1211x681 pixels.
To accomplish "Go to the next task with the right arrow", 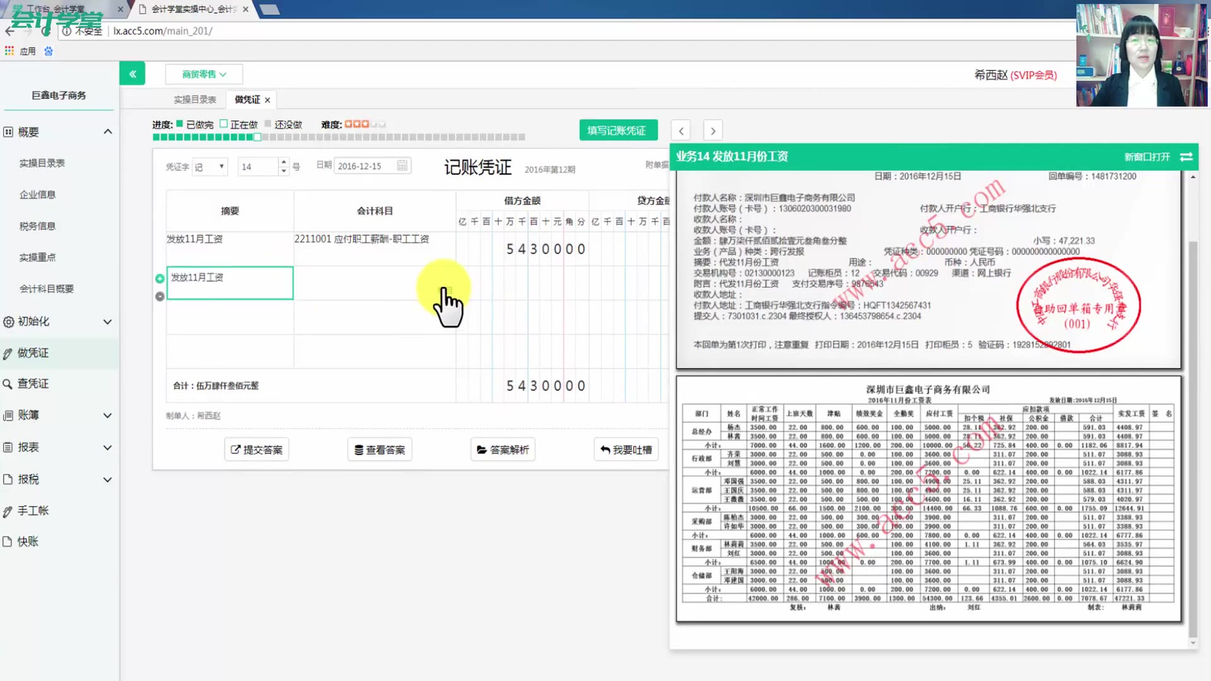I will 713,131.
